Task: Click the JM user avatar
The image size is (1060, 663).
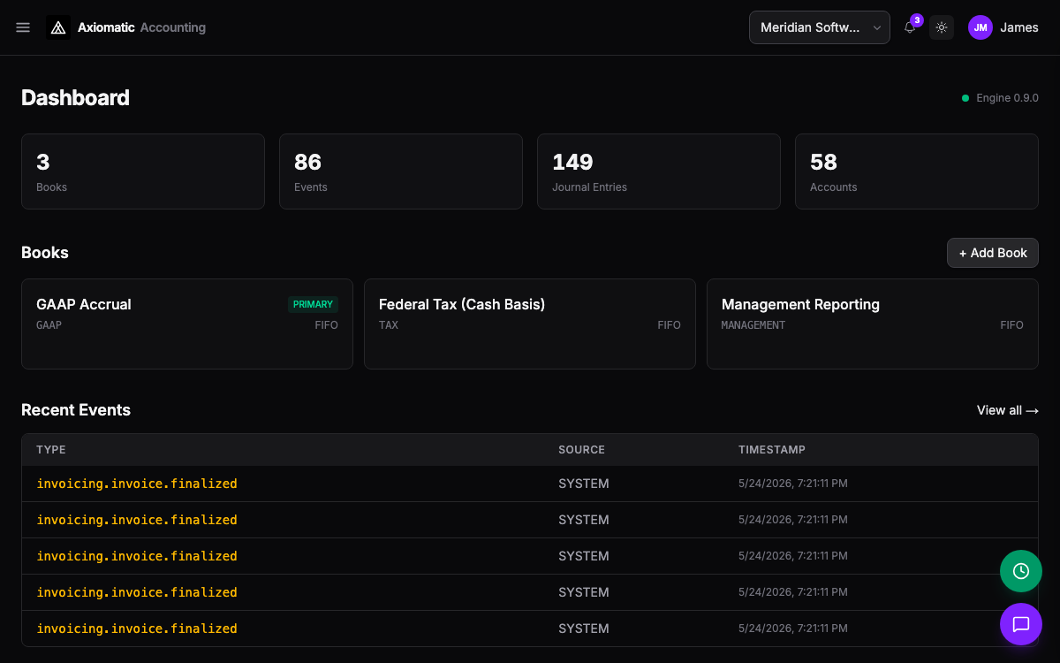Action: click(x=980, y=27)
